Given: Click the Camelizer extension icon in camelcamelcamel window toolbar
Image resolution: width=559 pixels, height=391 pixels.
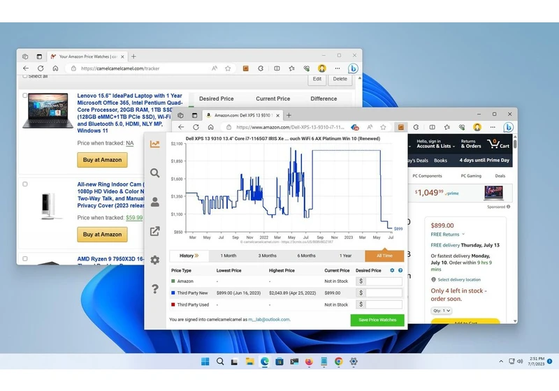Looking at the screenshot, I should click(x=246, y=68).
